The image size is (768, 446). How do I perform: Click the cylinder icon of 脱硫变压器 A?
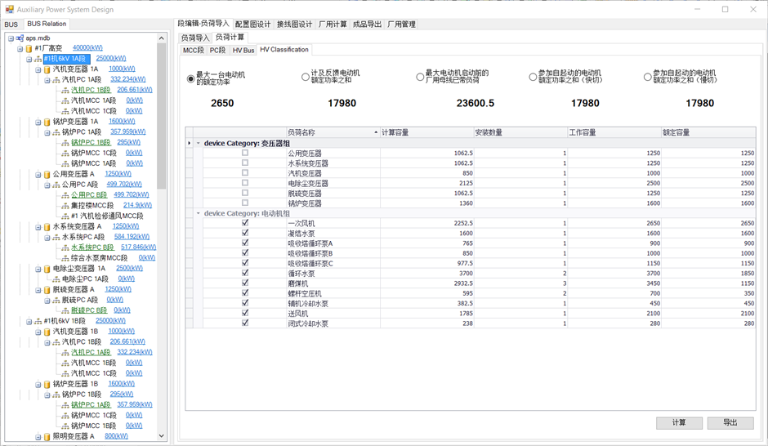coord(47,290)
